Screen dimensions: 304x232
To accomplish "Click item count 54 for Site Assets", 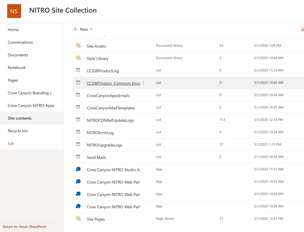I will coord(221,46).
